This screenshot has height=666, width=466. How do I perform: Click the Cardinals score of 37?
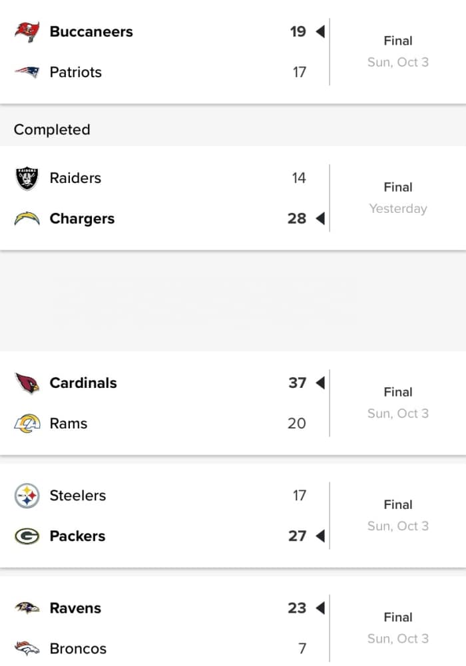pyautogui.click(x=298, y=383)
